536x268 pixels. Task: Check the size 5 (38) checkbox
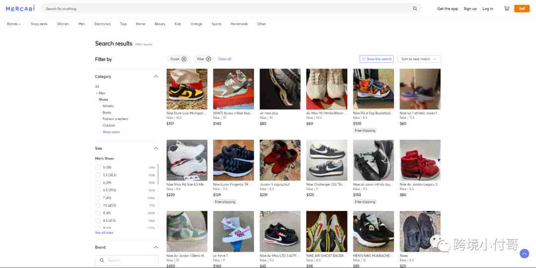98,167
